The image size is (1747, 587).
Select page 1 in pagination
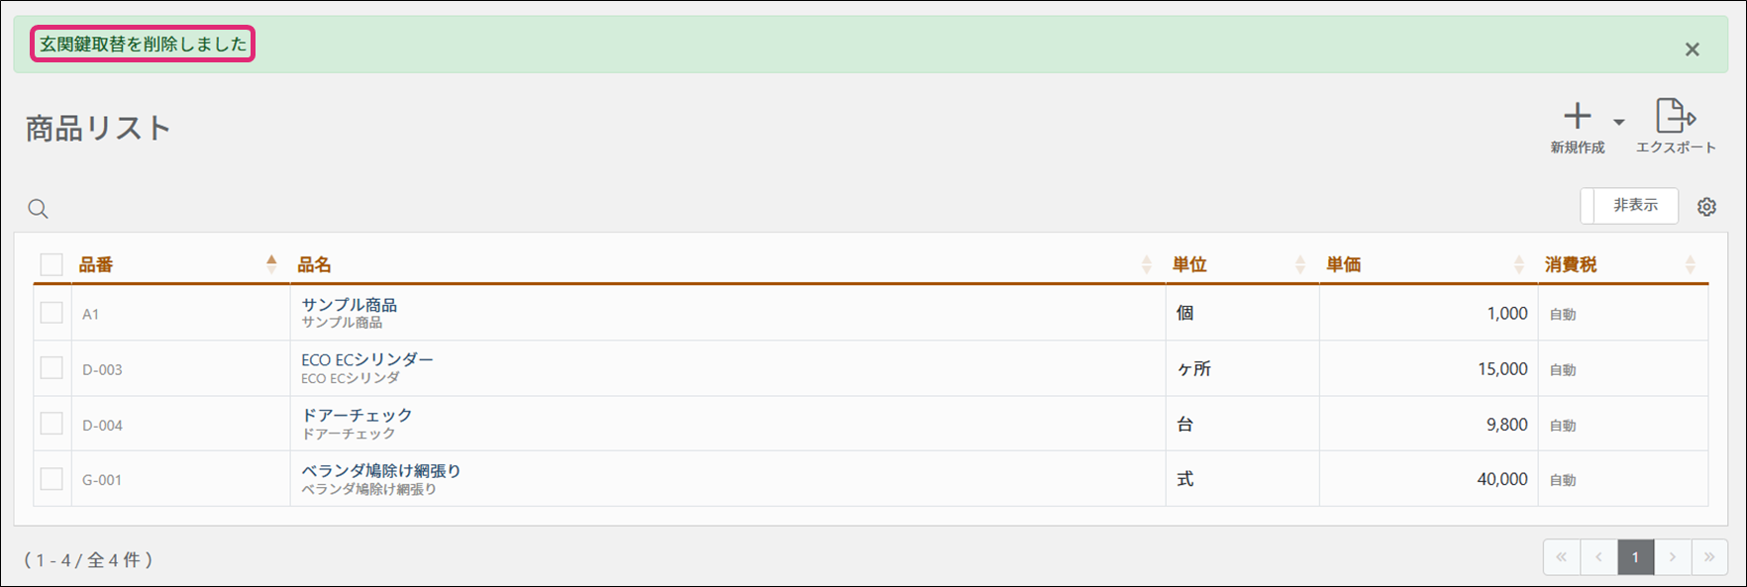tap(1635, 557)
